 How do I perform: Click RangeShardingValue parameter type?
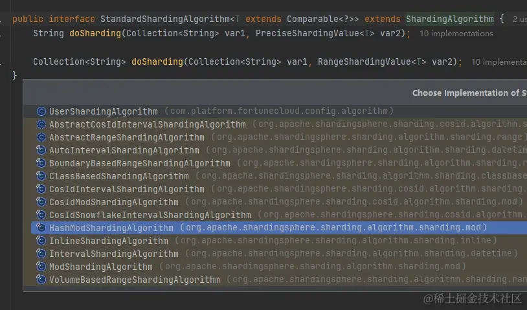pyautogui.click(x=364, y=61)
